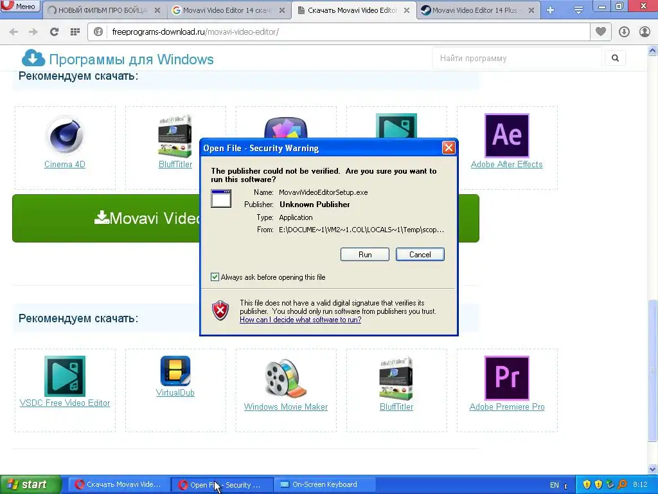Select On-Screen Keyboard taskbar item

[x=325, y=484]
